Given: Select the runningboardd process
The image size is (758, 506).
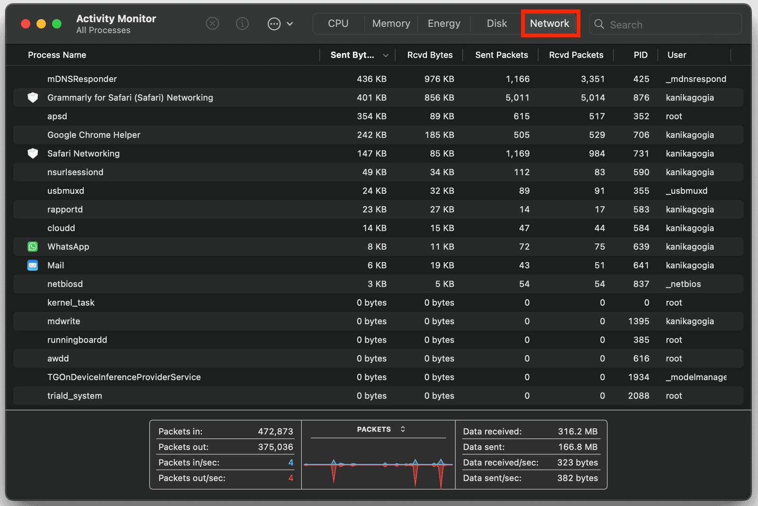Looking at the screenshot, I should pos(77,340).
